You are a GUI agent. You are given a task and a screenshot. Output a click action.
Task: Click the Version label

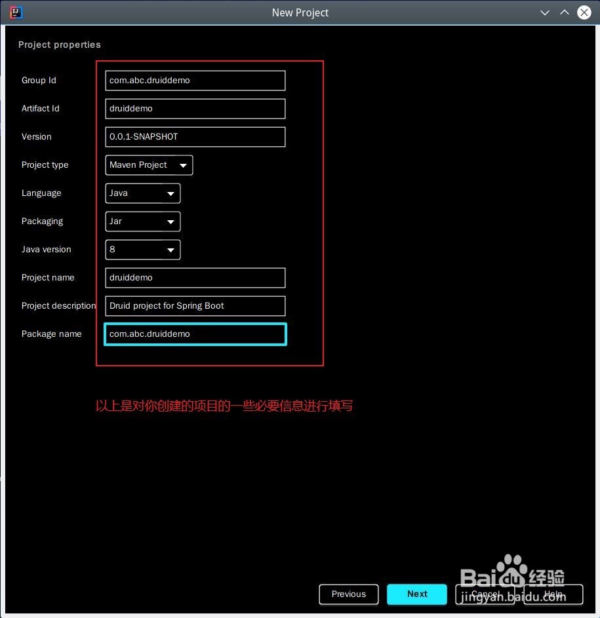36,137
